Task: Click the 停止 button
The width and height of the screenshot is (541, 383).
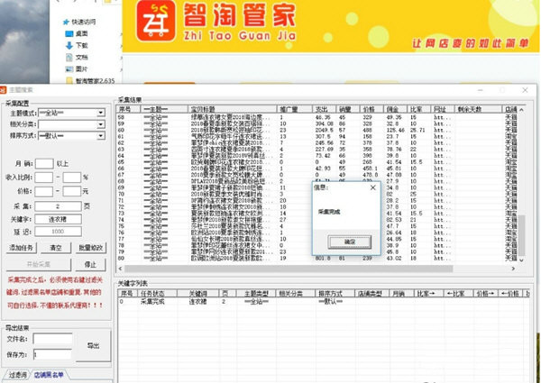Action: pos(91,264)
